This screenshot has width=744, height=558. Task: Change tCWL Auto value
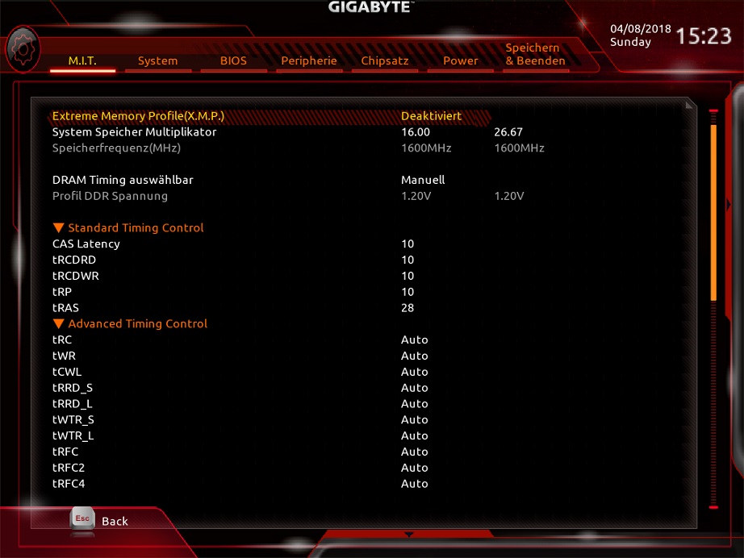tap(414, 373)
